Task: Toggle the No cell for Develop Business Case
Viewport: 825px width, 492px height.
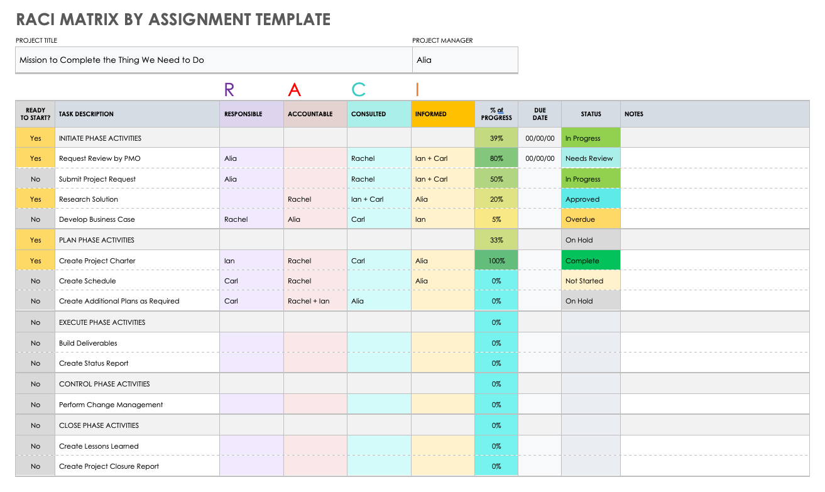Action: click(x=35, y=219)
